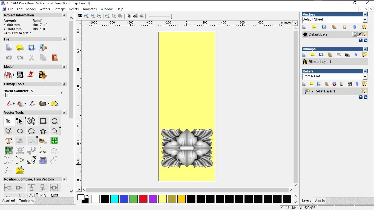The image size is (374, 210).
Task: Collapse the Bitmap Tools section
Action: (64, 84)
